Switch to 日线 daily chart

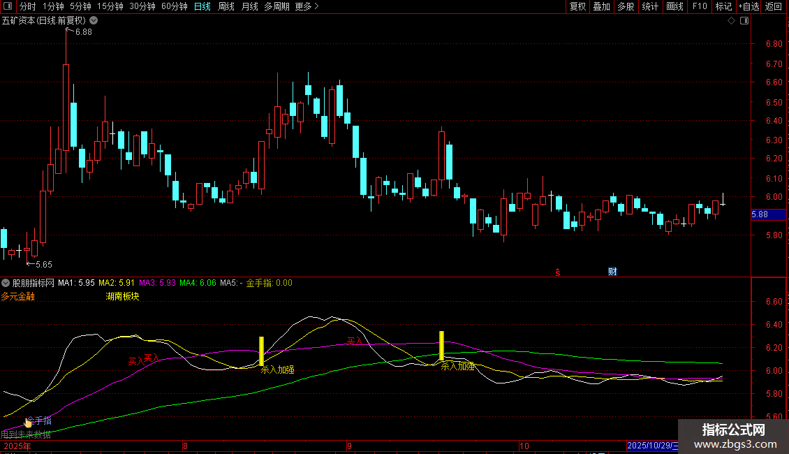[x=202, y=6]
